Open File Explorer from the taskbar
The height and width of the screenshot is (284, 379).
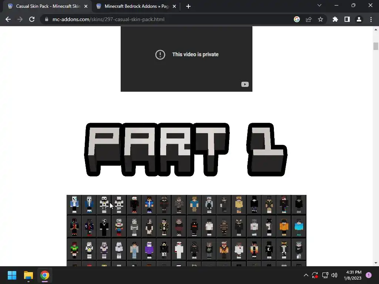(28, 275)
